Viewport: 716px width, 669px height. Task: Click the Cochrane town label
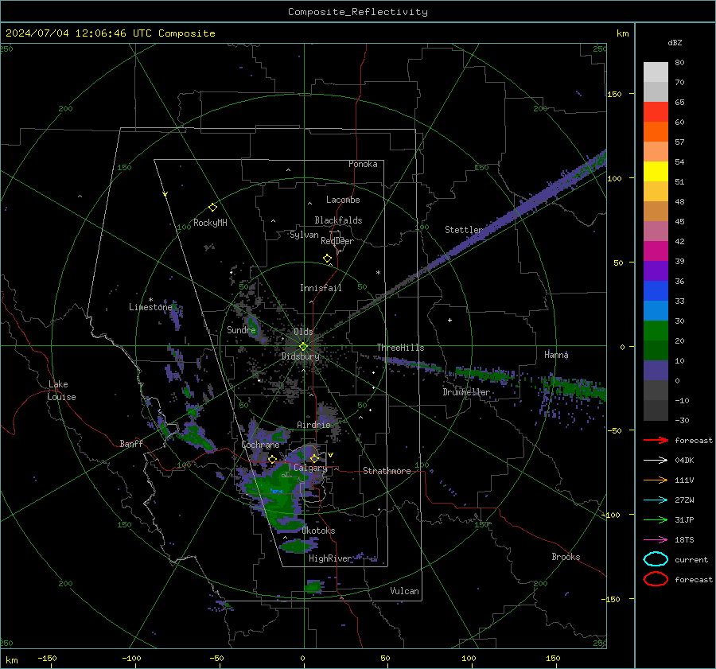pos(260,445)
